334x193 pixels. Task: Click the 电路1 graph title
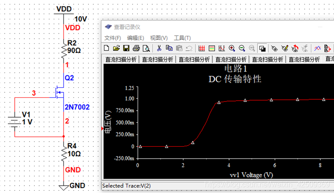(x=236, y=69)
